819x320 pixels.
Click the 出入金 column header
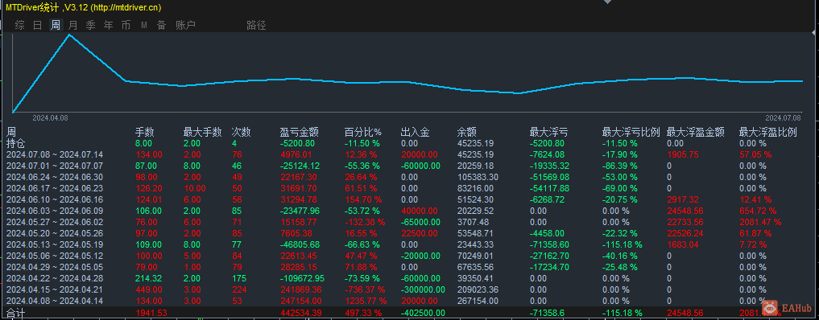[416, 133]
